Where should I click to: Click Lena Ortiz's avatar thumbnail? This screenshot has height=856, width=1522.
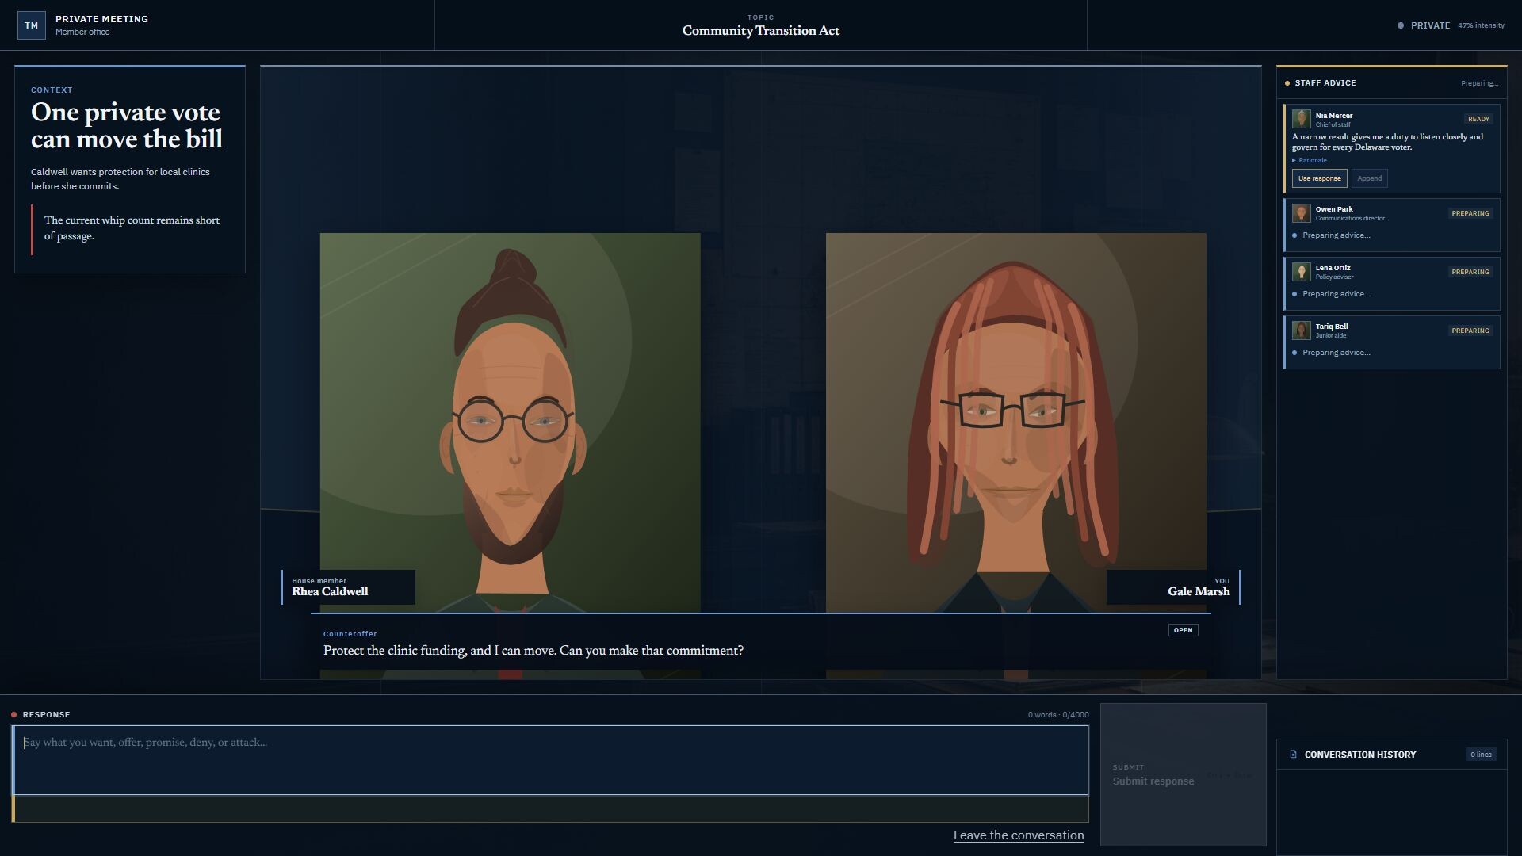pos(1301,271)
